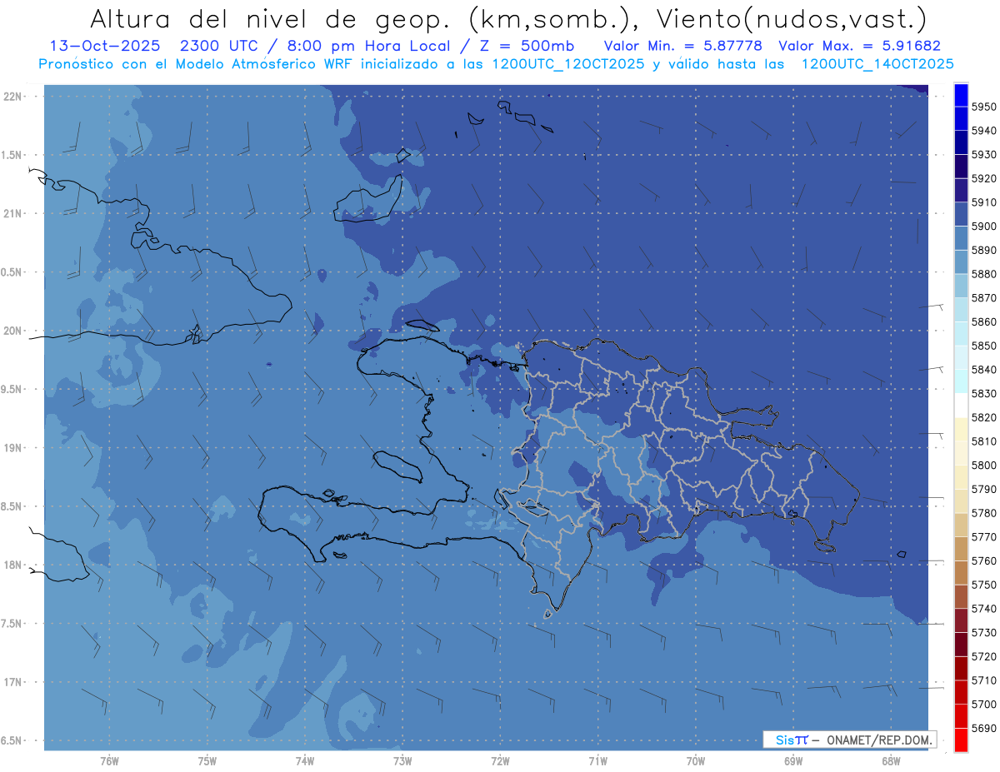The image size is (1000, 772).
Task: Click the 5920 legend label
Action: click(983, 178)
